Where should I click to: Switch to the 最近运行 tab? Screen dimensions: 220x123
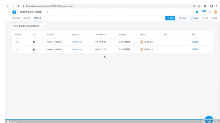16,18
